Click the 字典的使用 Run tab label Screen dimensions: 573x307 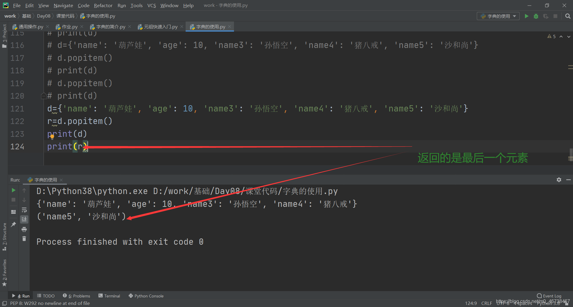pos(45,180)
